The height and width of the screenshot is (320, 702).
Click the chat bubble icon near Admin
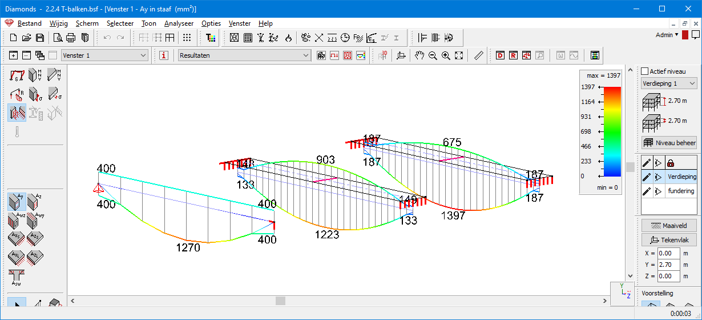pyautogui.click(x=695, y=35)
